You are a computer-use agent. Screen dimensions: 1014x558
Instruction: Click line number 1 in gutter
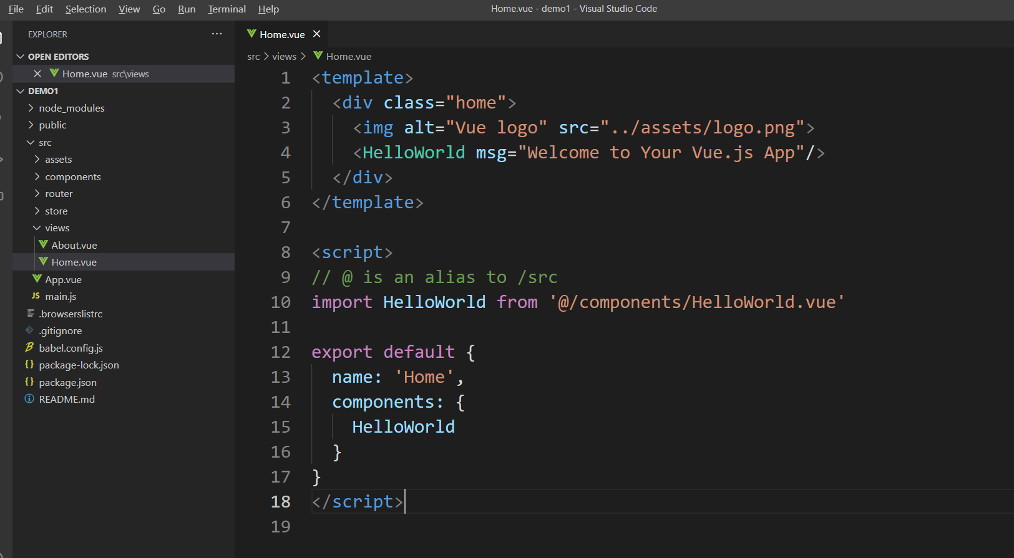point(286,78)
